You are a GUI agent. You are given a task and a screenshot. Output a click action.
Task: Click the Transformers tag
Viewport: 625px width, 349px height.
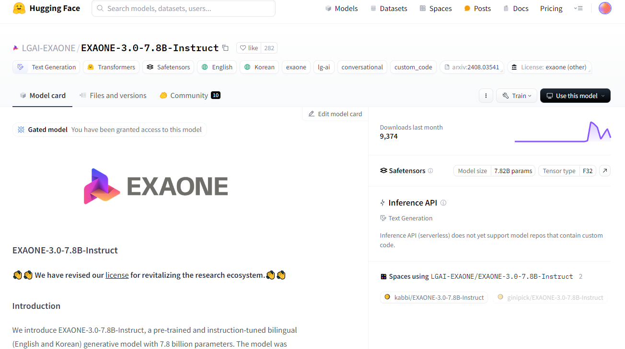coord(111,67)
